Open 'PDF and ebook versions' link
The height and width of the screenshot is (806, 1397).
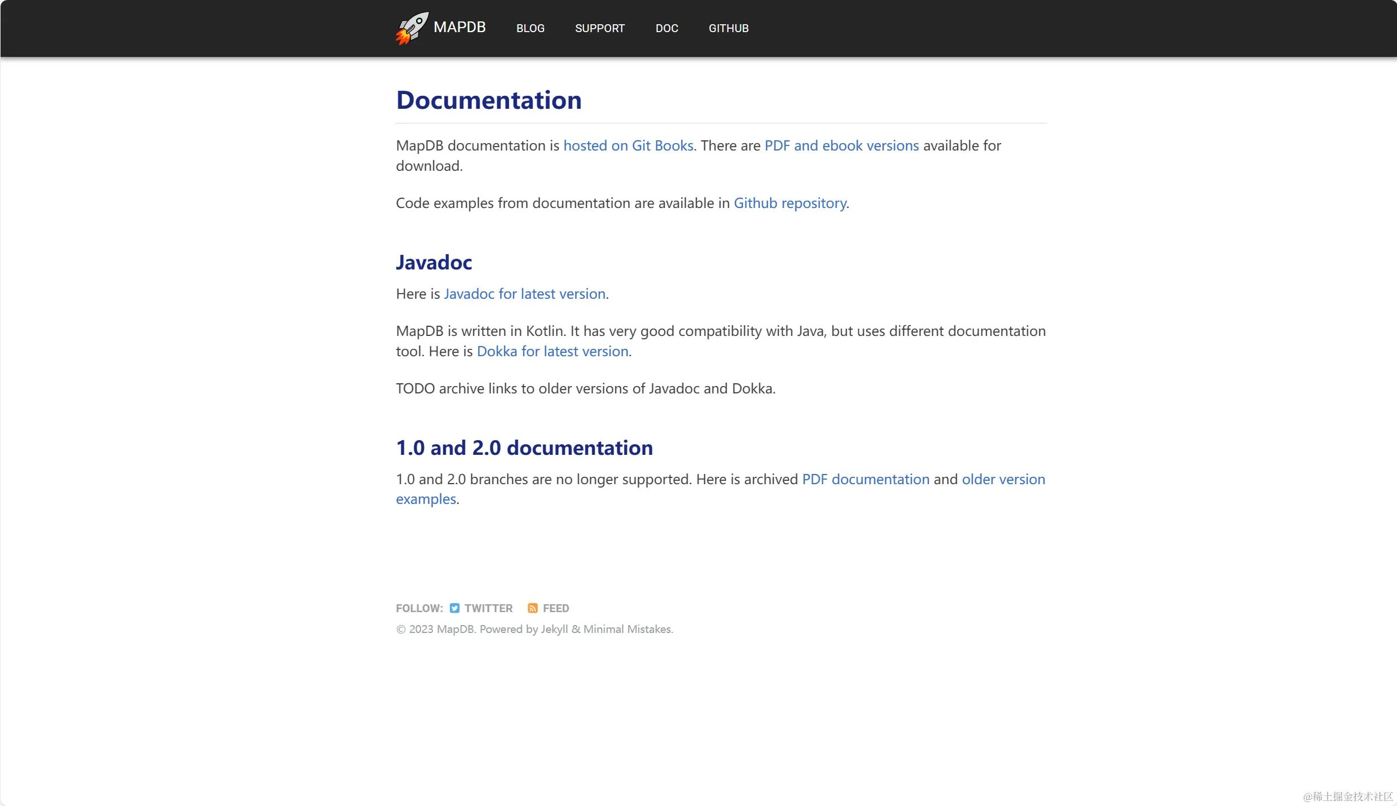coord(842,145)
